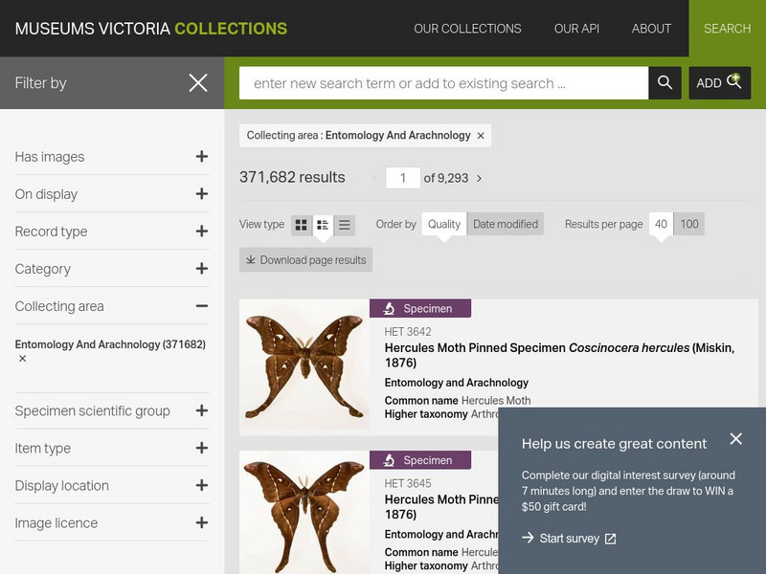This screenshot has width=766, height=574.
Task: Click Start survey link
Action: [569, 539]
